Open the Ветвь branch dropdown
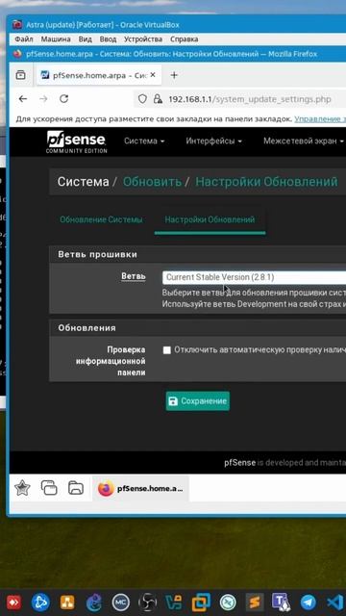 [254, 277]
